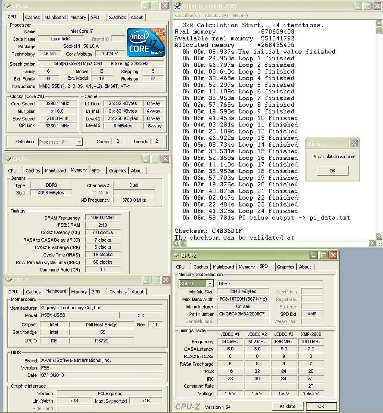Click the Part Number CMG6GX3M3A2000C7

(x=243, y=314)
